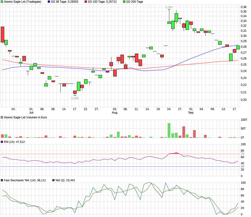The width and height of the screenshot is (251, 217).
Task: Click the 100T volume axis label
Action: tap(244, 120)
